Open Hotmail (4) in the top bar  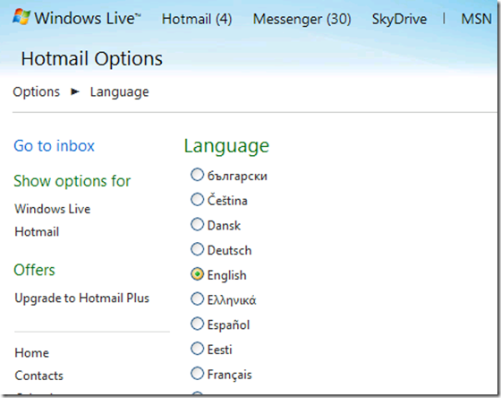click(197, 19)
